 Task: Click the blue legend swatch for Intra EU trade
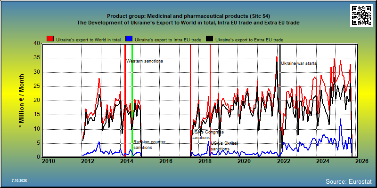coord(129,39)
